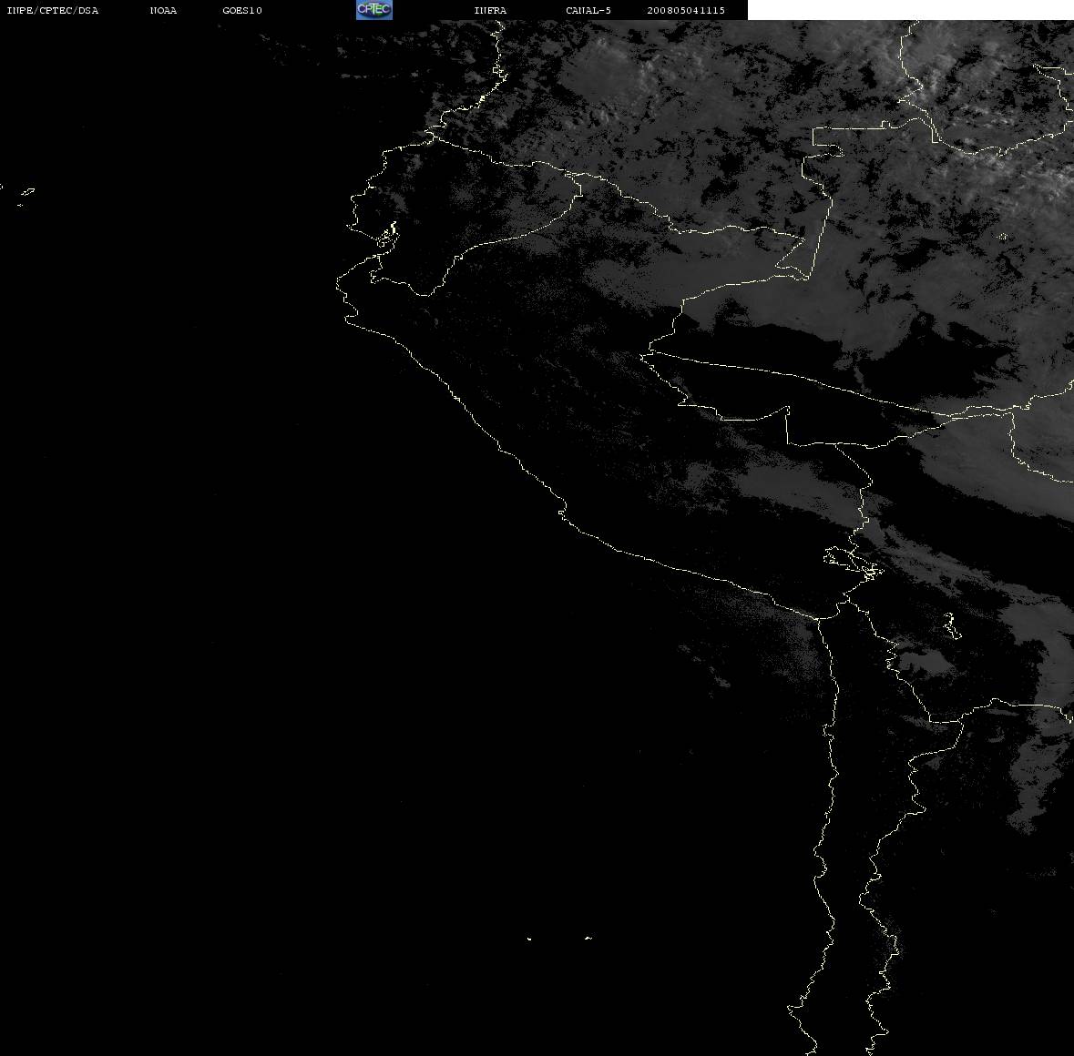Select the GOES10 satellite label
This screenshot has height=1056, width=1074.
click(x=242, y=10)
